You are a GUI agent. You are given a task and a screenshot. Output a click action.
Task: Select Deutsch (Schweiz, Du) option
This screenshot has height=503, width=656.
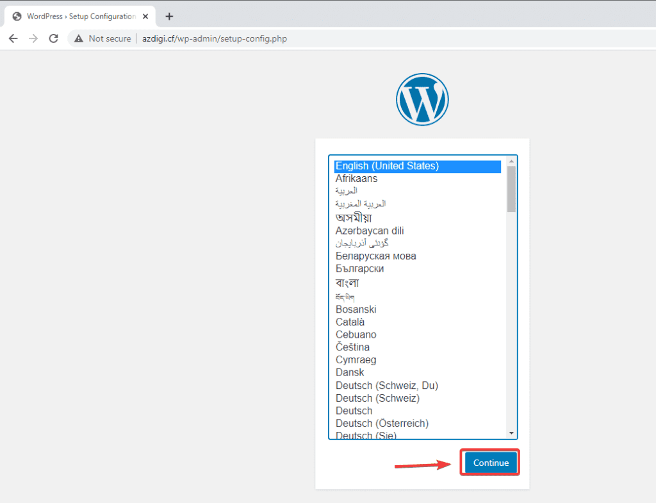tap(386, 386)
